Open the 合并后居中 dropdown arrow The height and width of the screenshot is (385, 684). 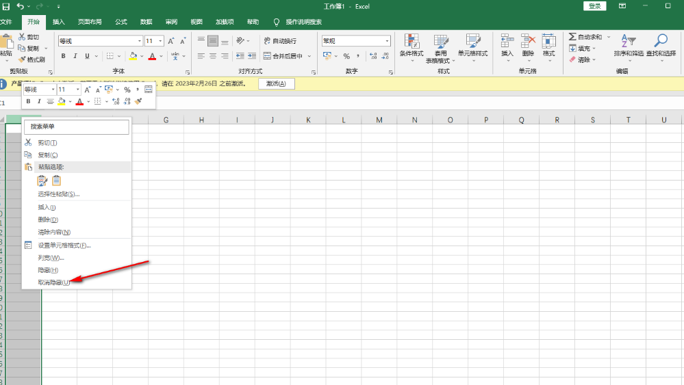309,56
